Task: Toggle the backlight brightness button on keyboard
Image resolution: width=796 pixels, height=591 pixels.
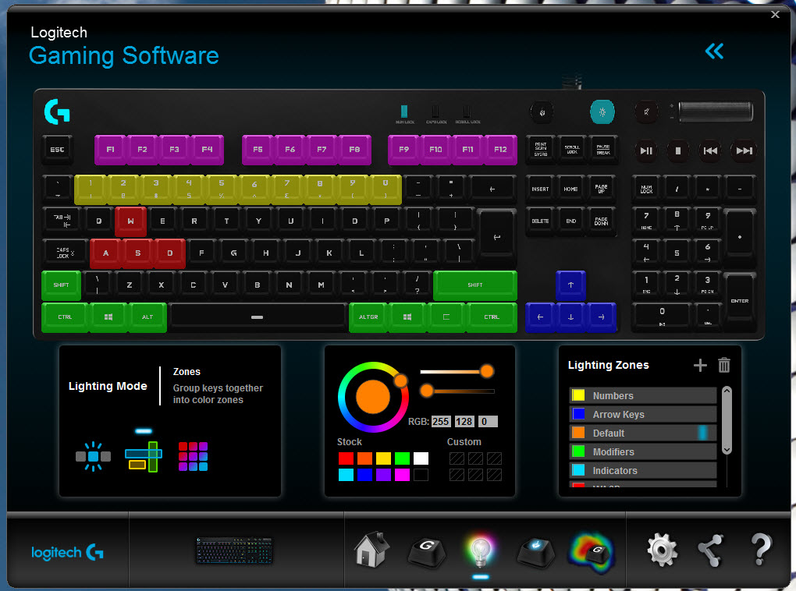Action: pos(602,112)
